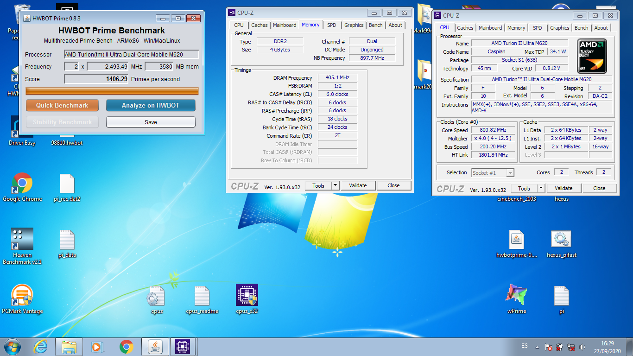Launch cpuz_x32 application icon
Viewport: 633px width, 356px height.
pos(247,299)
